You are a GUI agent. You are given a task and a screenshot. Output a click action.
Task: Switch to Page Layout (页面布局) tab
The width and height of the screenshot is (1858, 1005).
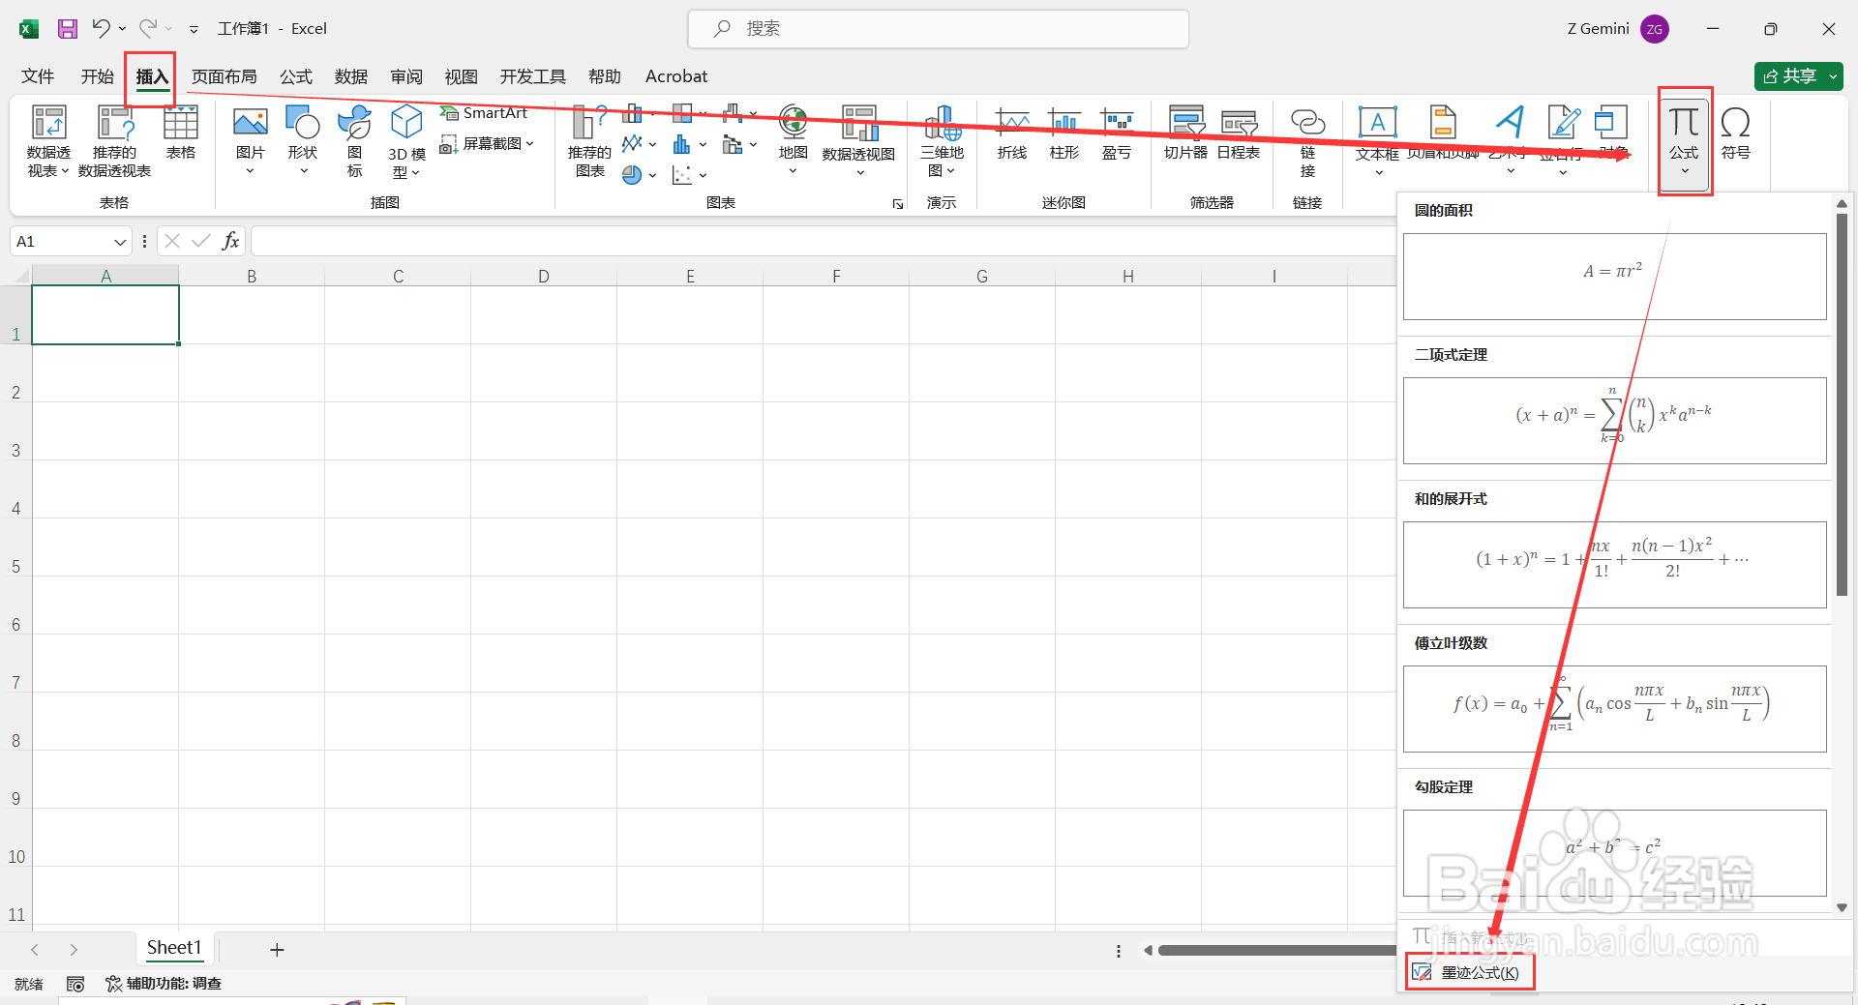click(225, 76)
